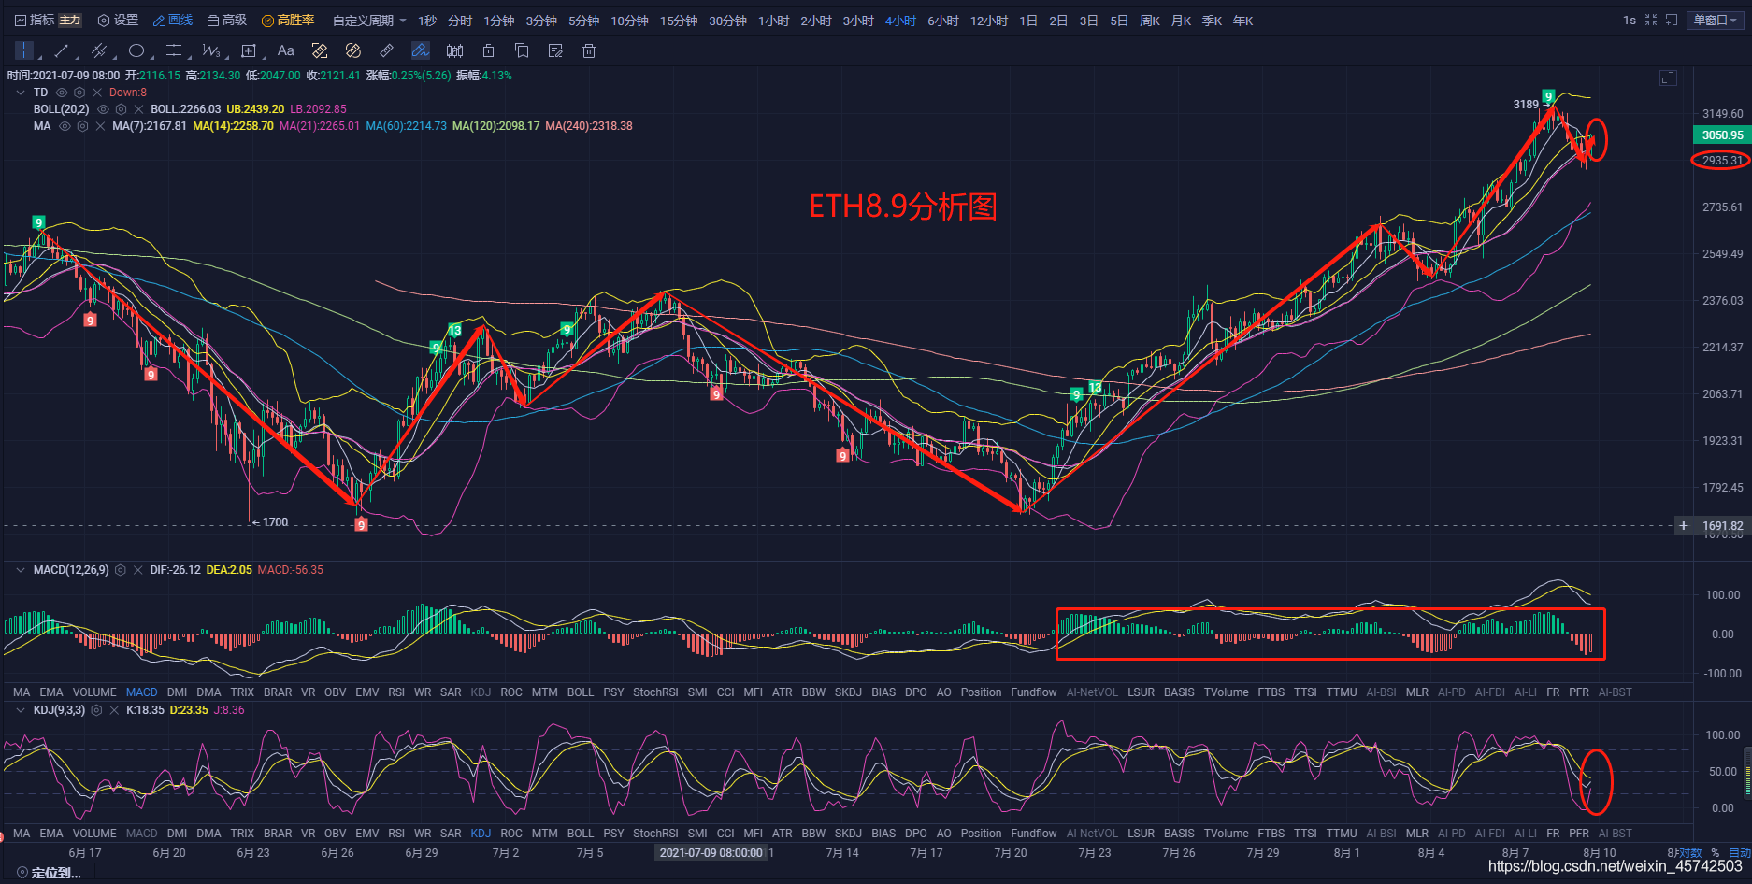Toggle the 画线 drawing tools button
1752x884 pixels.
pos(173,21)
